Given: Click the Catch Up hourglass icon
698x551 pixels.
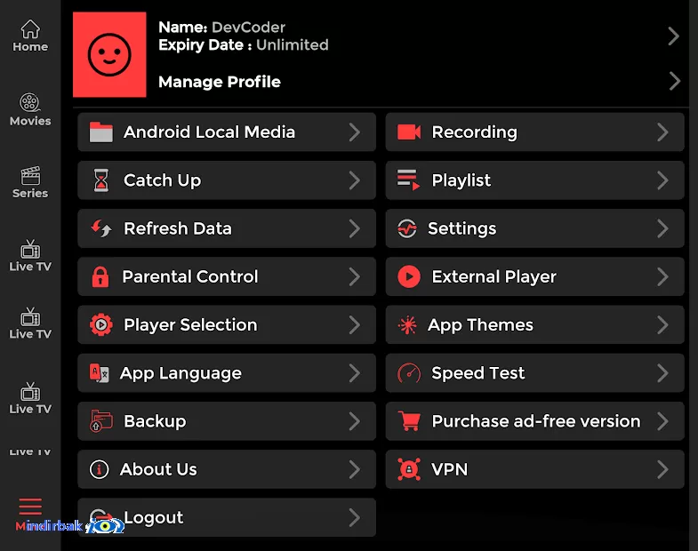Looking at the screenshot, I should [101, 180].
